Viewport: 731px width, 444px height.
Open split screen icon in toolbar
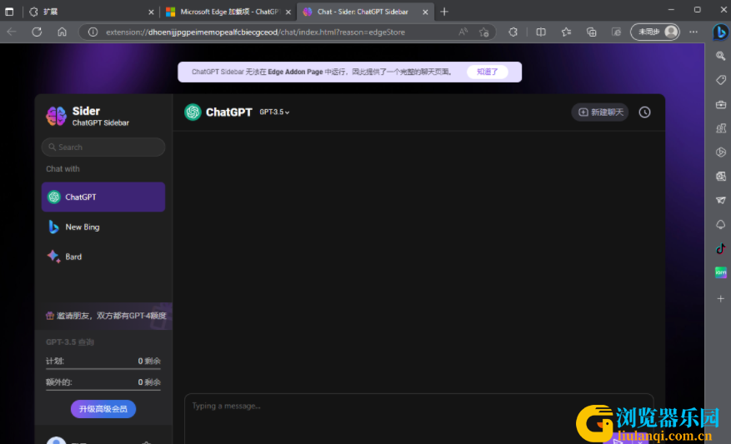(x=541, y=32)
